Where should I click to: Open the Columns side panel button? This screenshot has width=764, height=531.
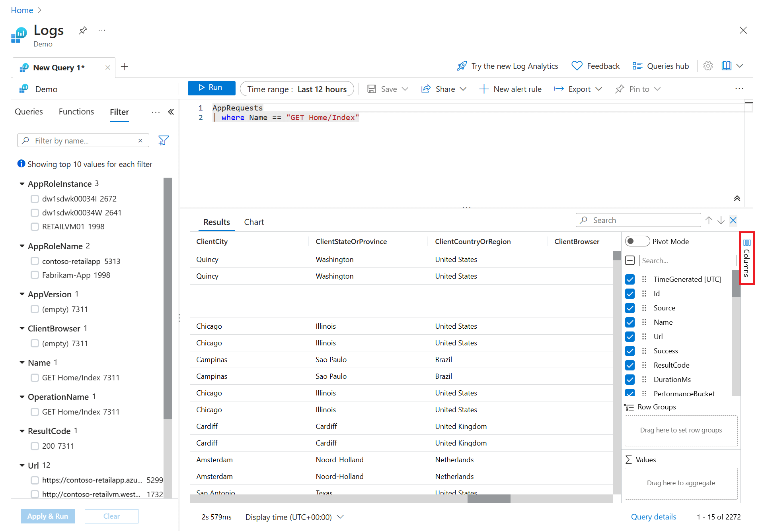coord(747,258)
